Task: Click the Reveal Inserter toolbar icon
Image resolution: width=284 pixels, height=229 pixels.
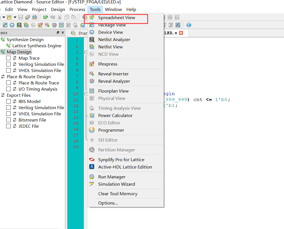Action: click(47, 25)
